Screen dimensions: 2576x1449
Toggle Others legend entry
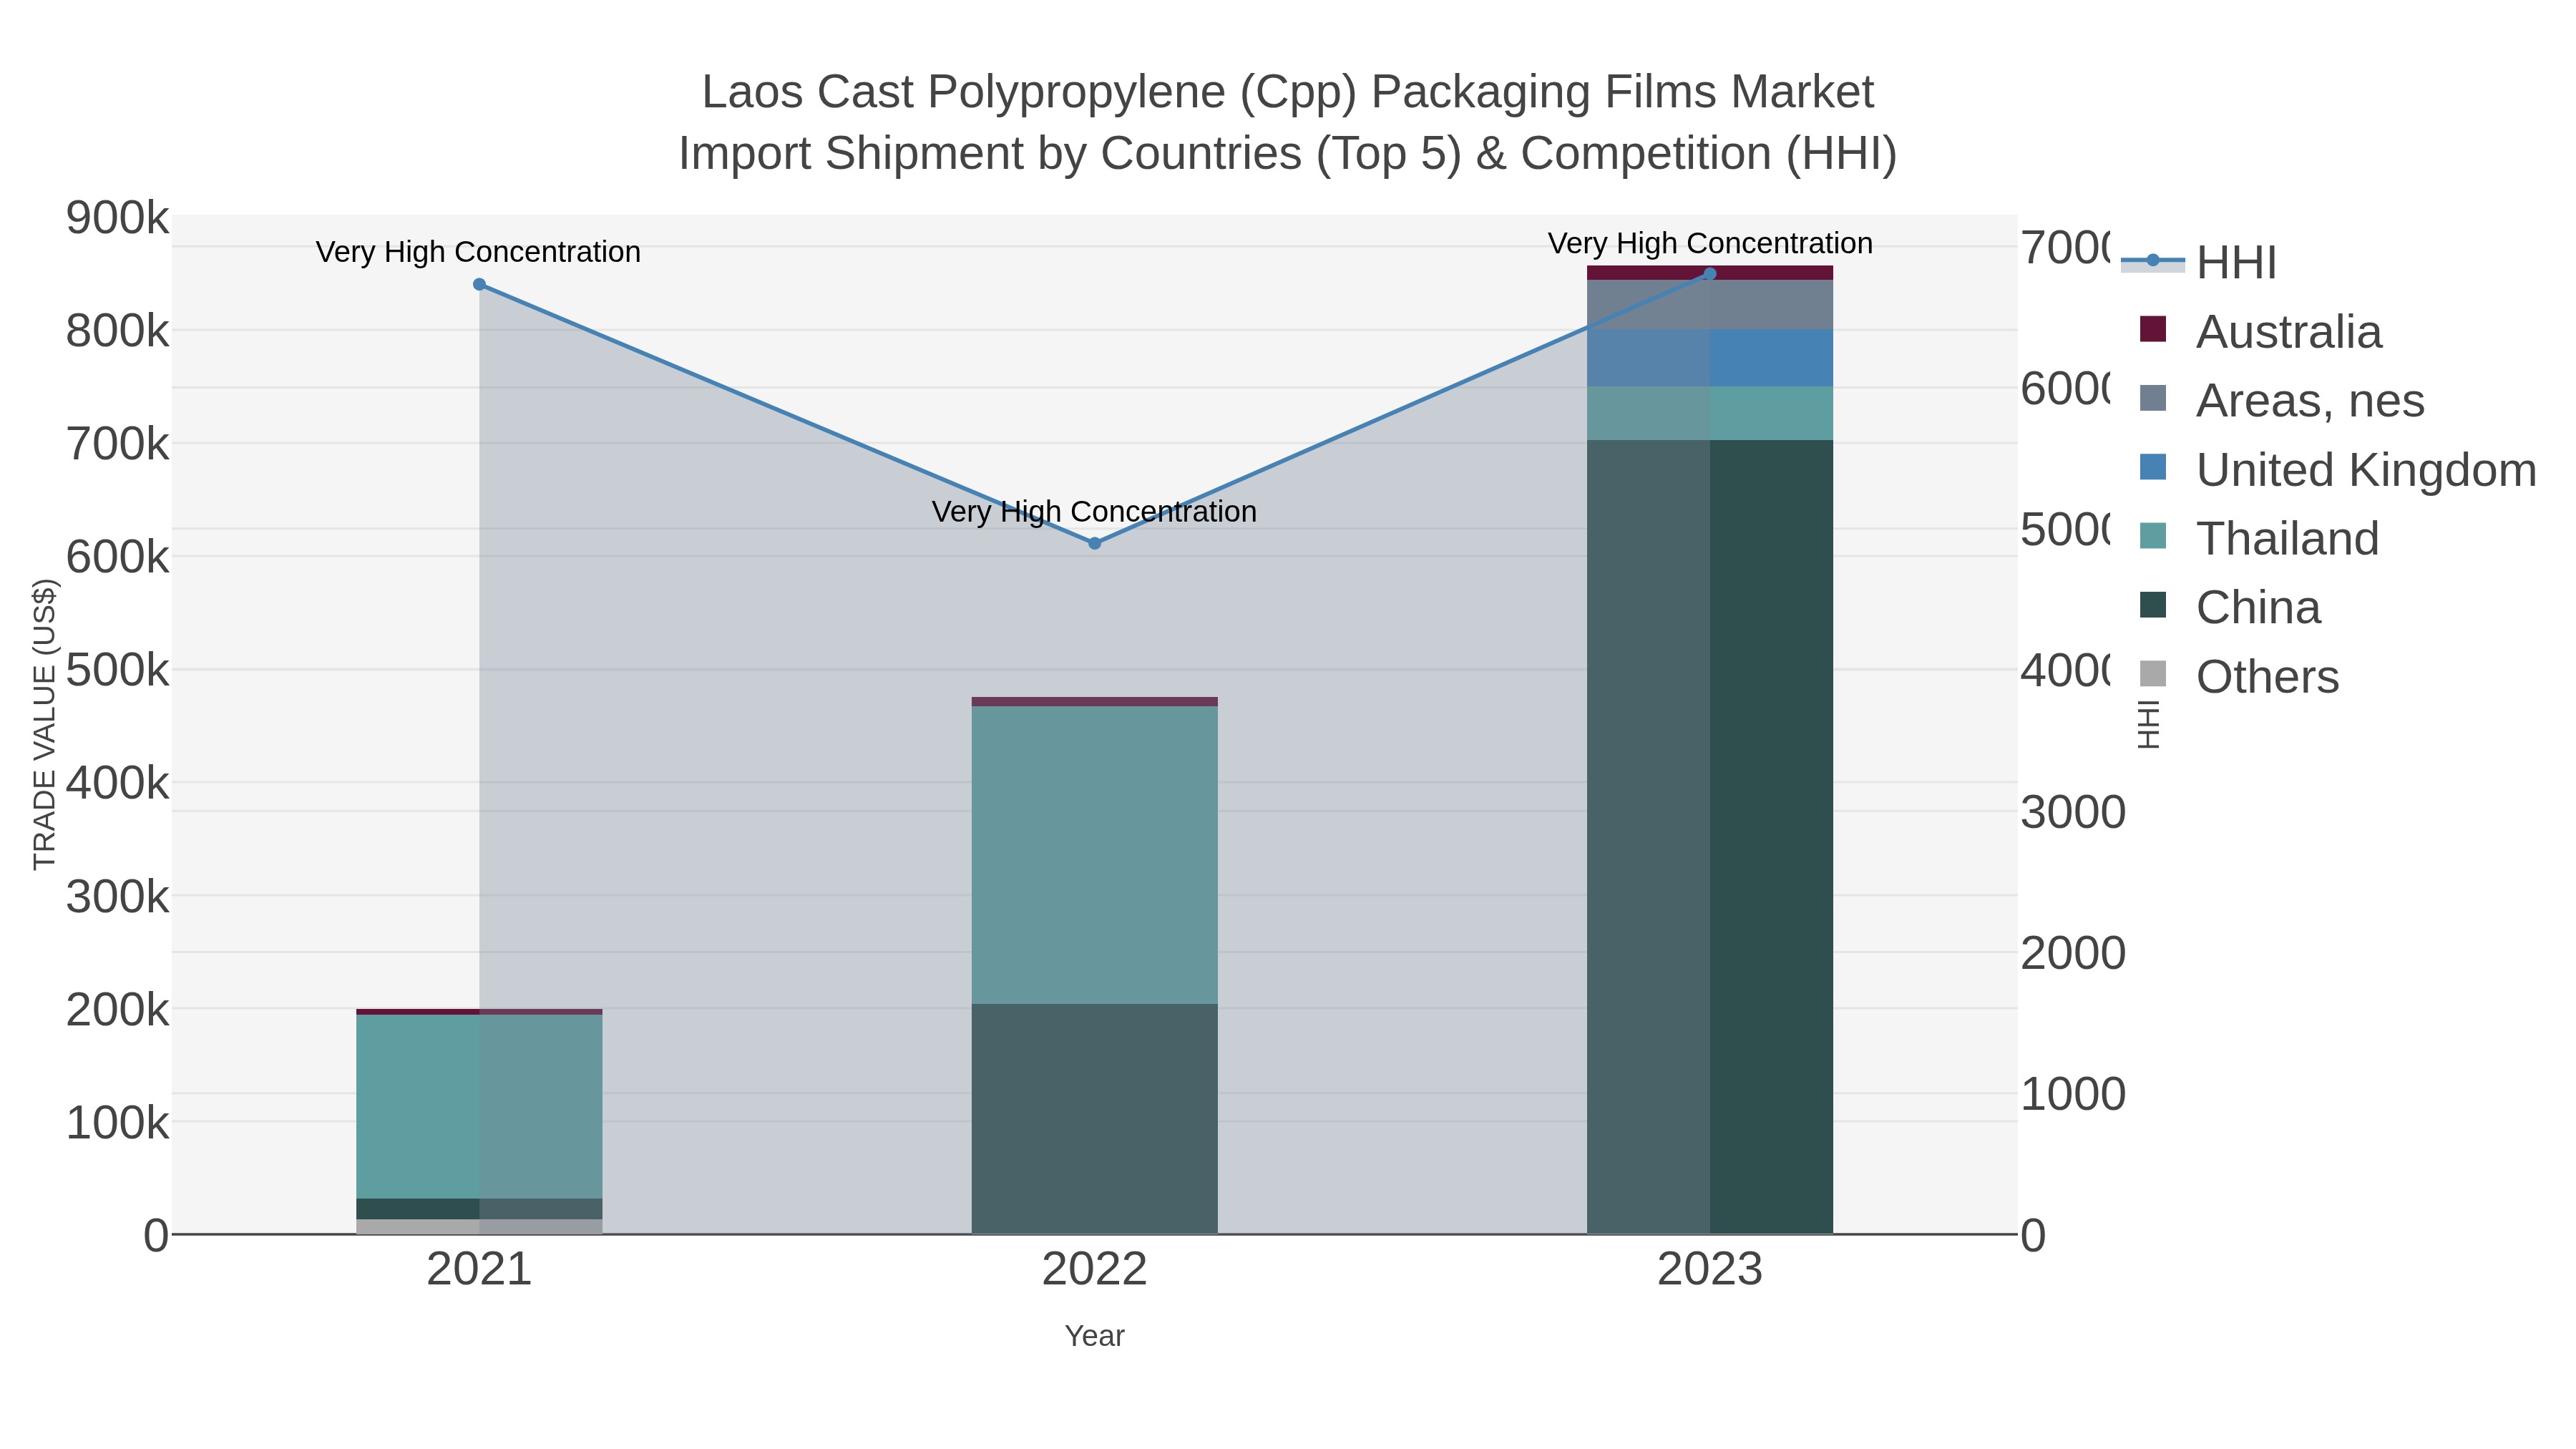click(2239, 677)
